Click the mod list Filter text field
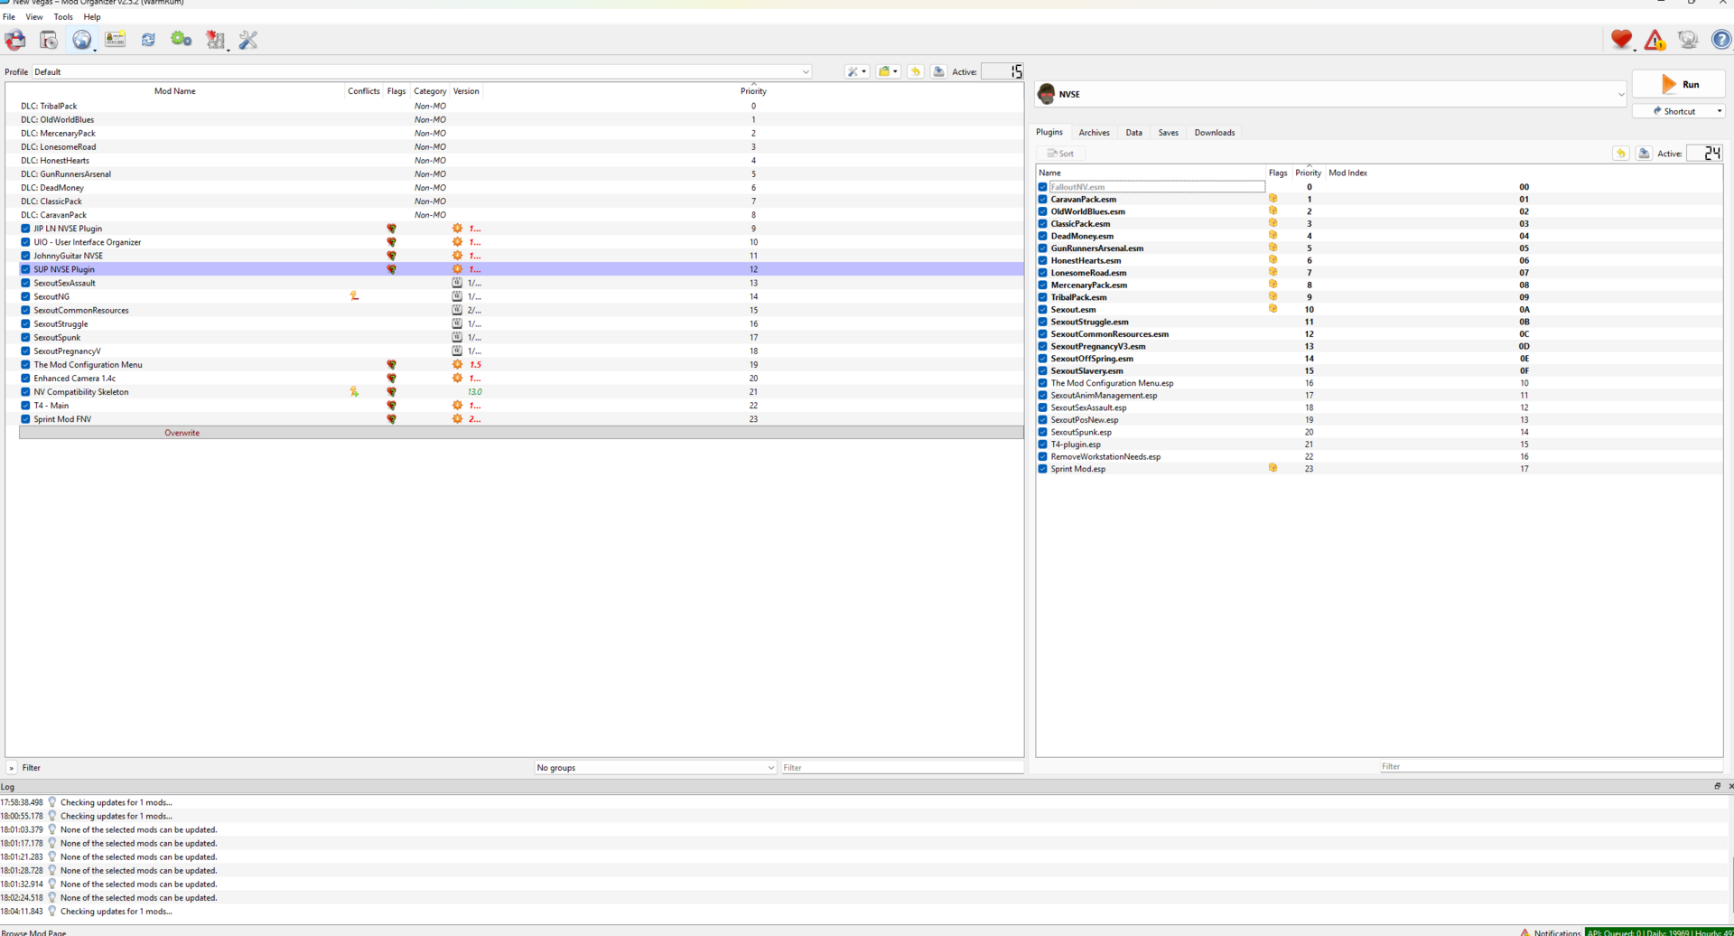 point(901,768)
